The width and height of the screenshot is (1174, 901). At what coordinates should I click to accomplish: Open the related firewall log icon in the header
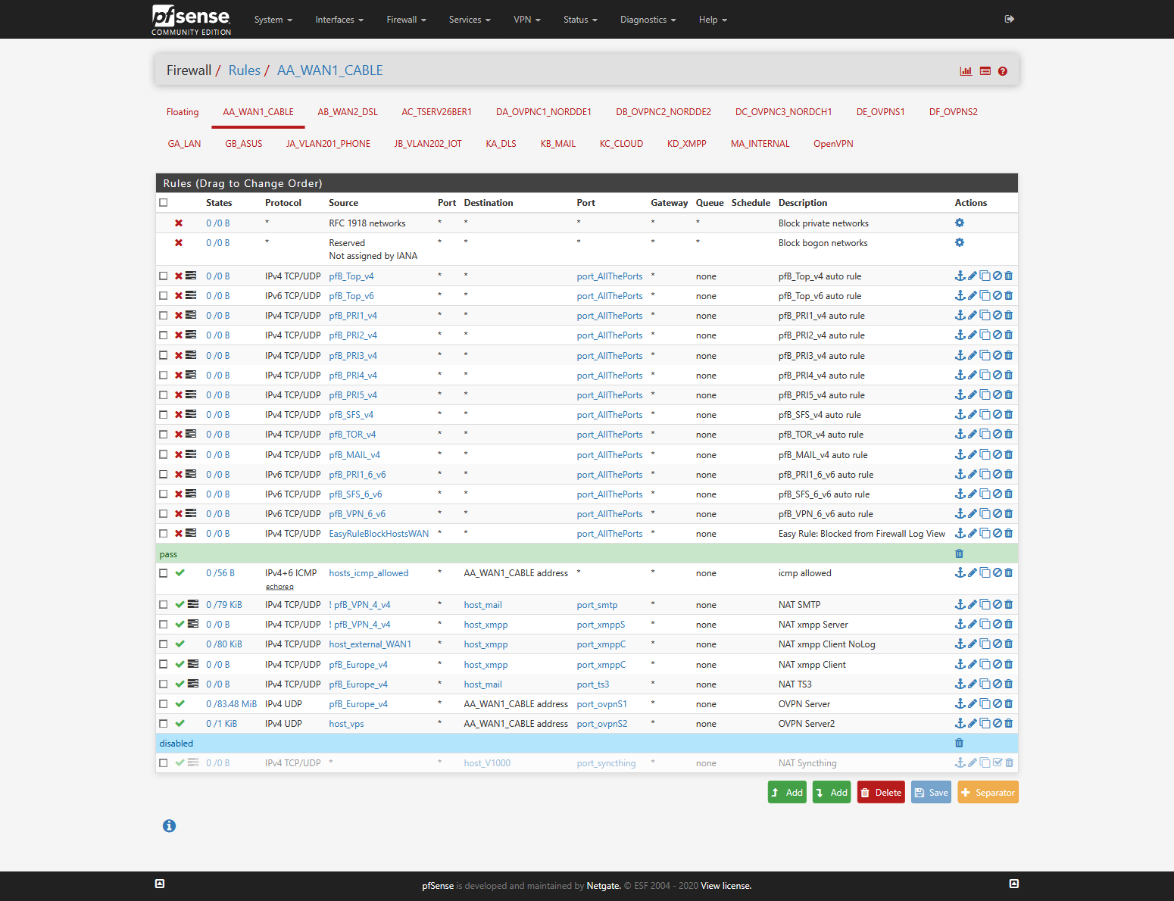pyautogui.click(x=985, y=71)
